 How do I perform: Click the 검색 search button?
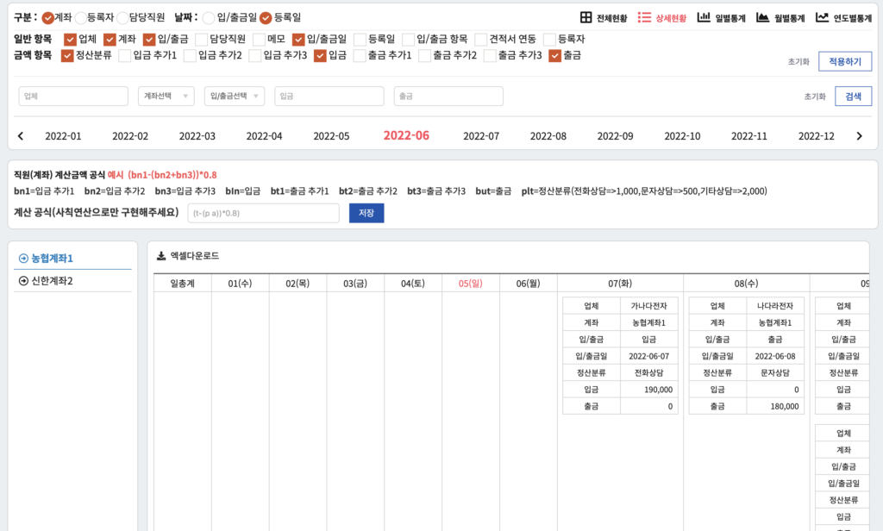coord(853,97)
